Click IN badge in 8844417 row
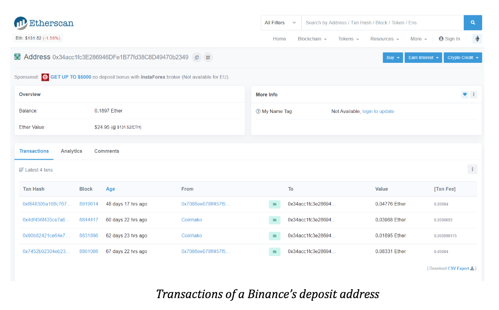The image size is (499, 310). coord(274,220)
